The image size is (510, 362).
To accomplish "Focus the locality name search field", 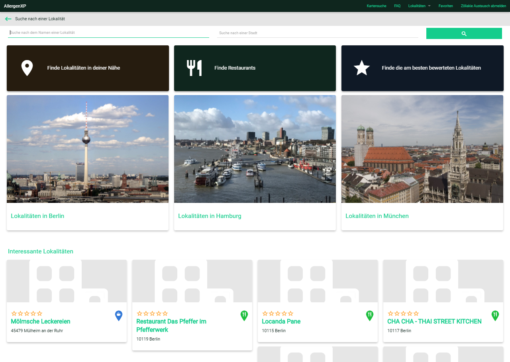I will (x=108, y=33).
